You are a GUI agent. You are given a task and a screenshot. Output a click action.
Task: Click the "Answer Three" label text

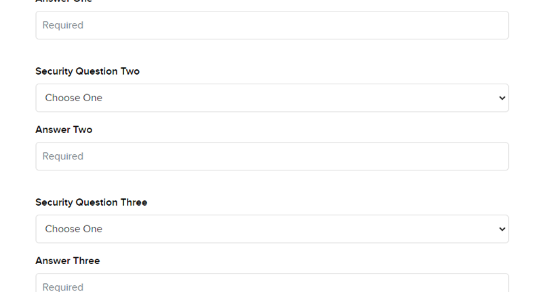67,261
